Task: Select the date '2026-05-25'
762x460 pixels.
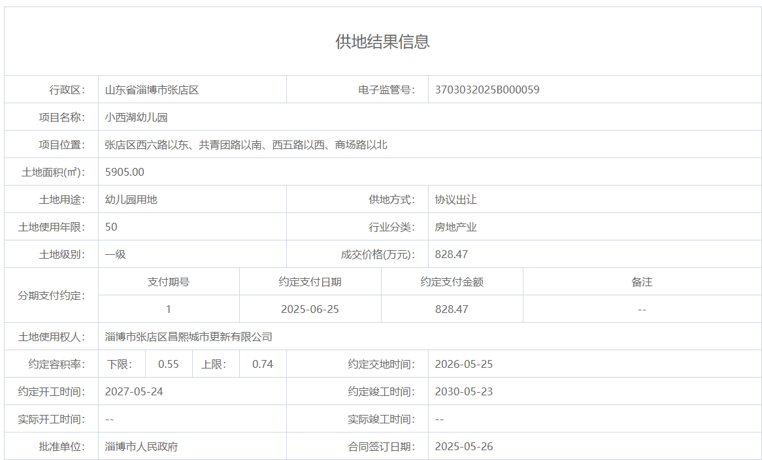Action: [463, 365]
